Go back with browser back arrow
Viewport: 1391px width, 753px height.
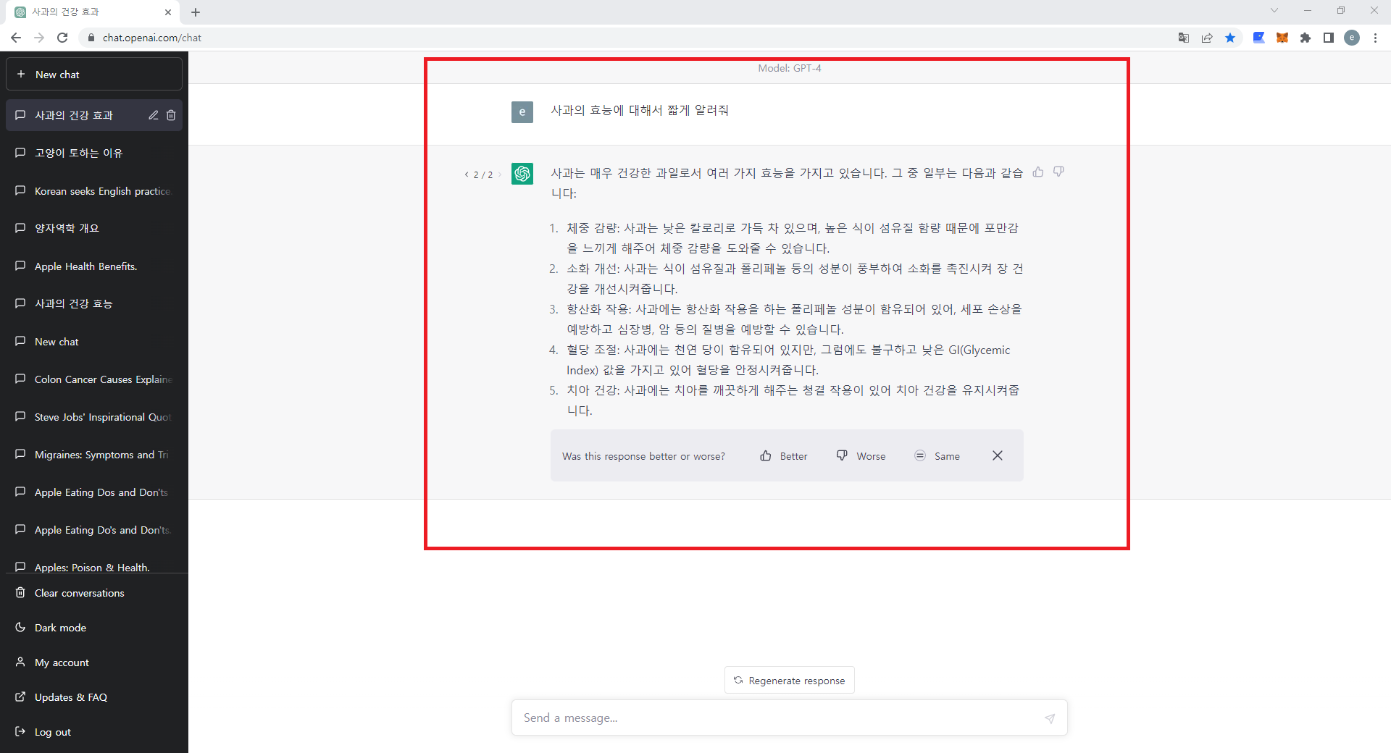point(16,38)
